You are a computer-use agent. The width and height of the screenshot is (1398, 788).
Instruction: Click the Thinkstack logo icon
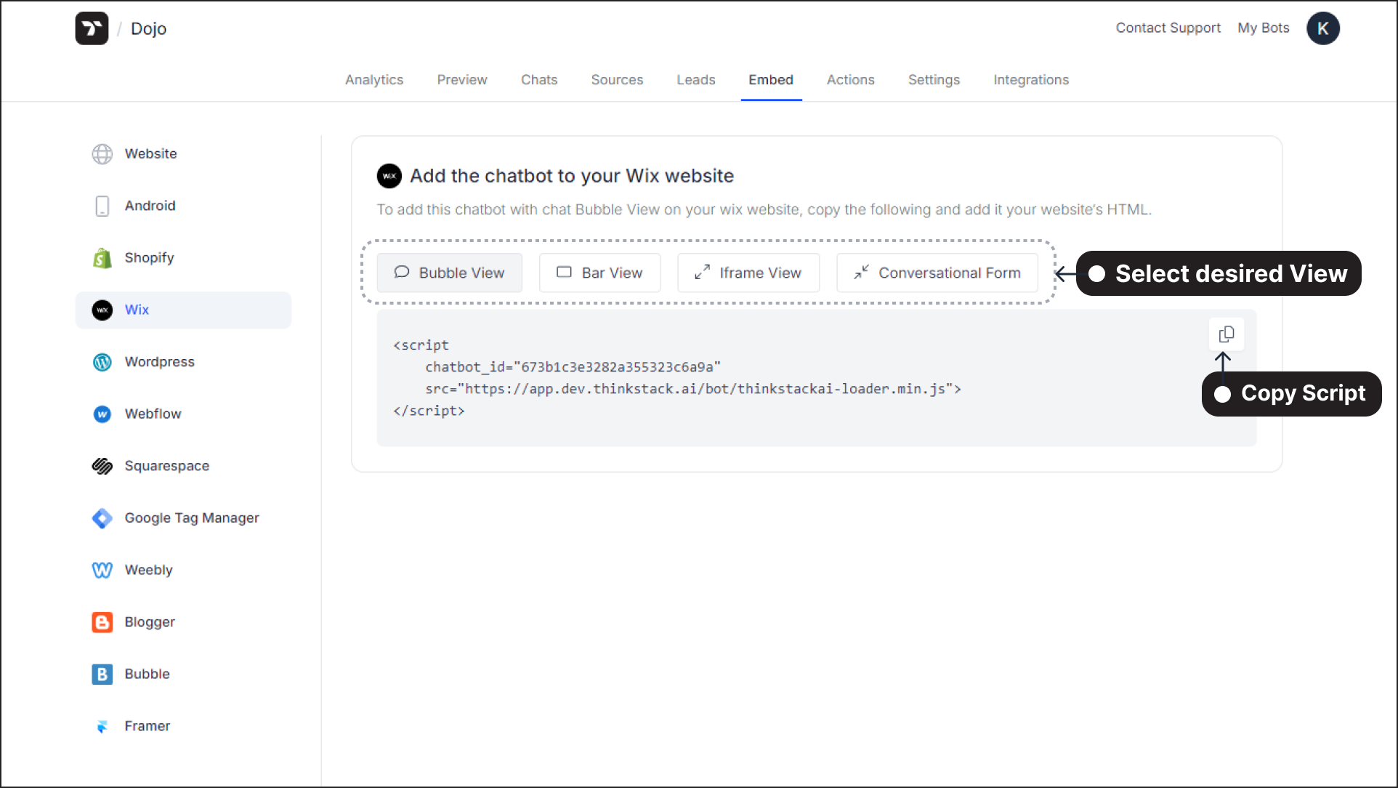coord(92,28)
